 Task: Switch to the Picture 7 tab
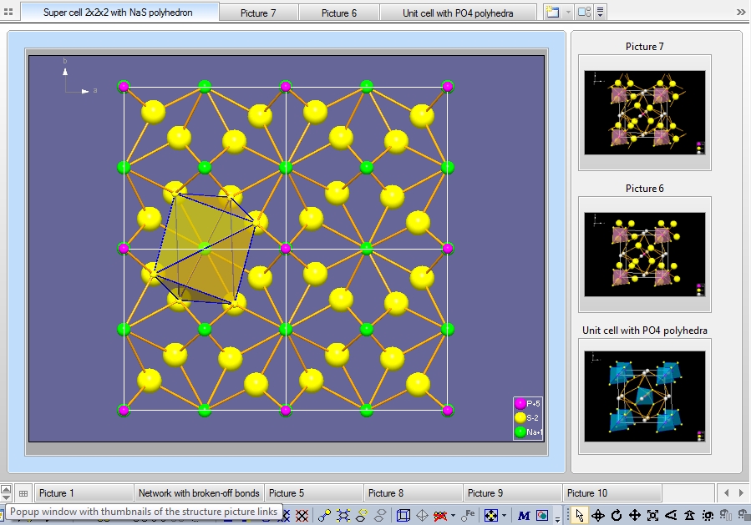tap(258, 13)
